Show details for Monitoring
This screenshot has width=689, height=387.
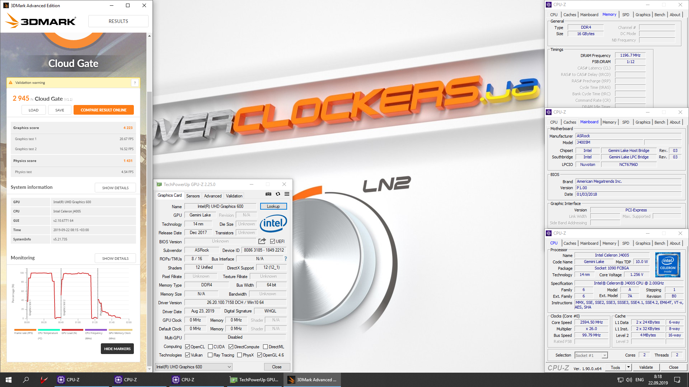(115, 258)
